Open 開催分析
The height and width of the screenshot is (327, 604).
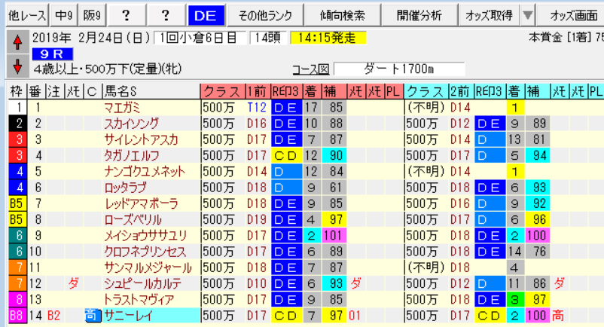pyautogui.click(x=419, y=16)
